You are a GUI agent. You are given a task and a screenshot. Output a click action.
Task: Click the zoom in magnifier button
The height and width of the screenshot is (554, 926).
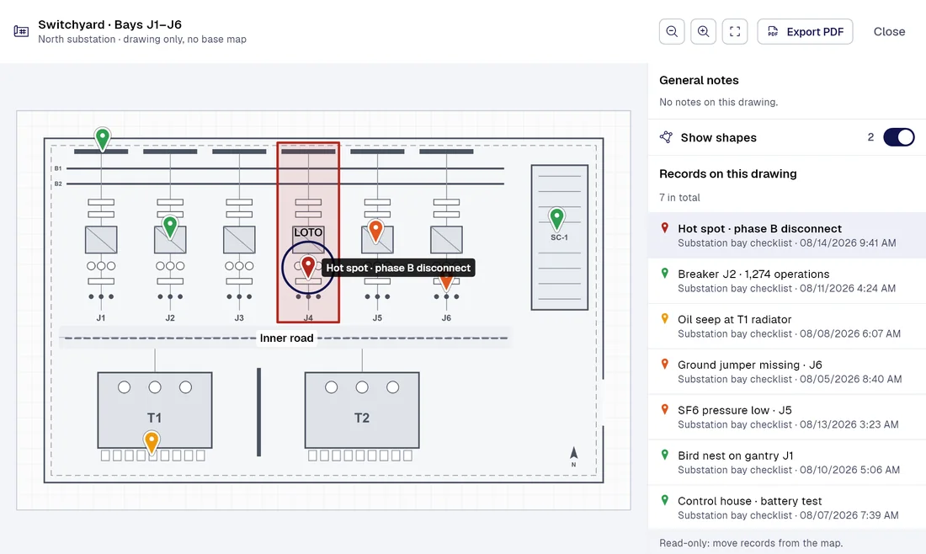[703, 32]
